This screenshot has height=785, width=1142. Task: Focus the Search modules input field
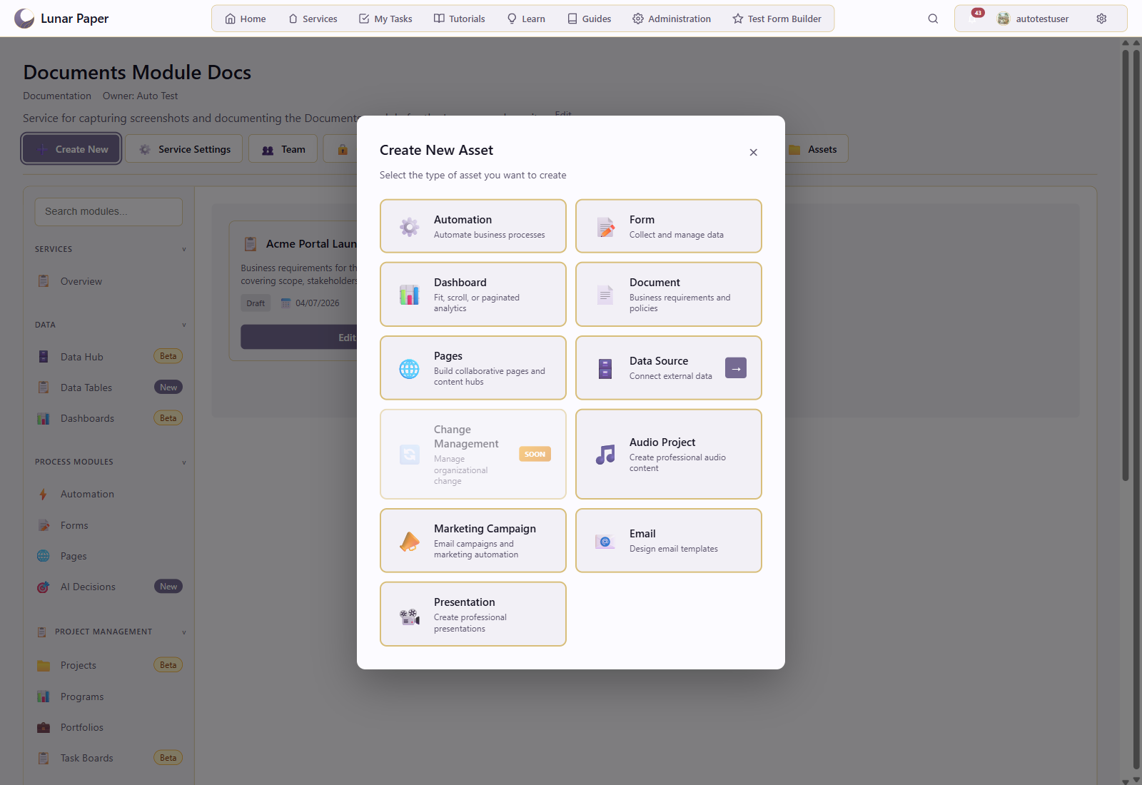coord(108,212)
